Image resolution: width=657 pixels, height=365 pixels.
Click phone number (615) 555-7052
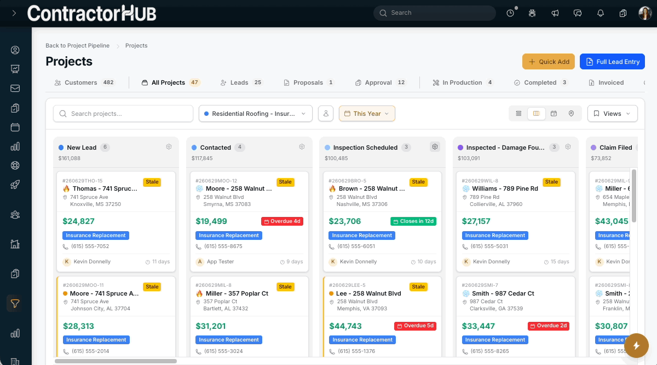90,246
